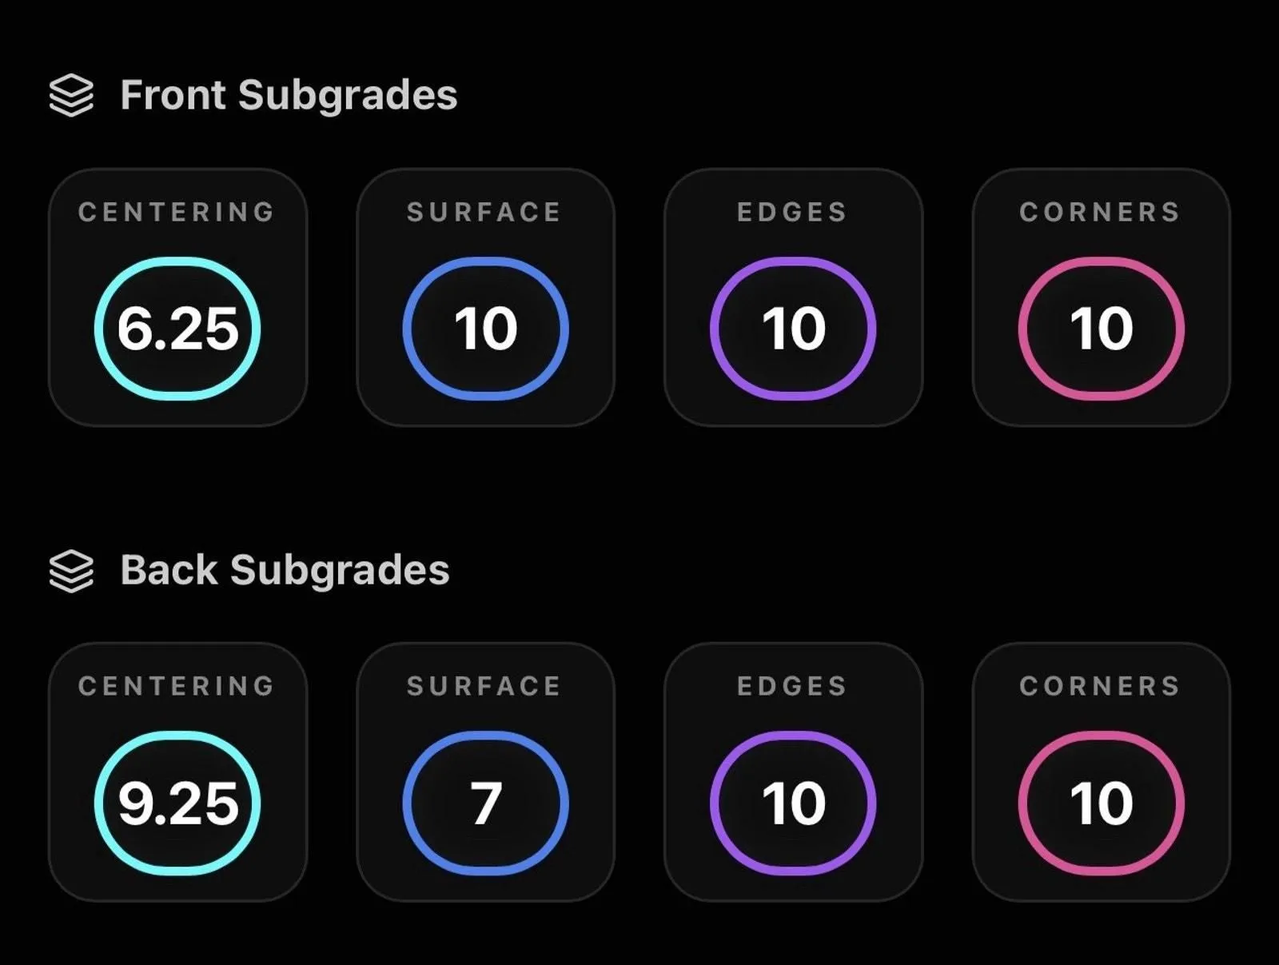Click the back Edges purple score ring
Image resolution: width=1279 pixels, height=965 pixels.
[793, 804]
